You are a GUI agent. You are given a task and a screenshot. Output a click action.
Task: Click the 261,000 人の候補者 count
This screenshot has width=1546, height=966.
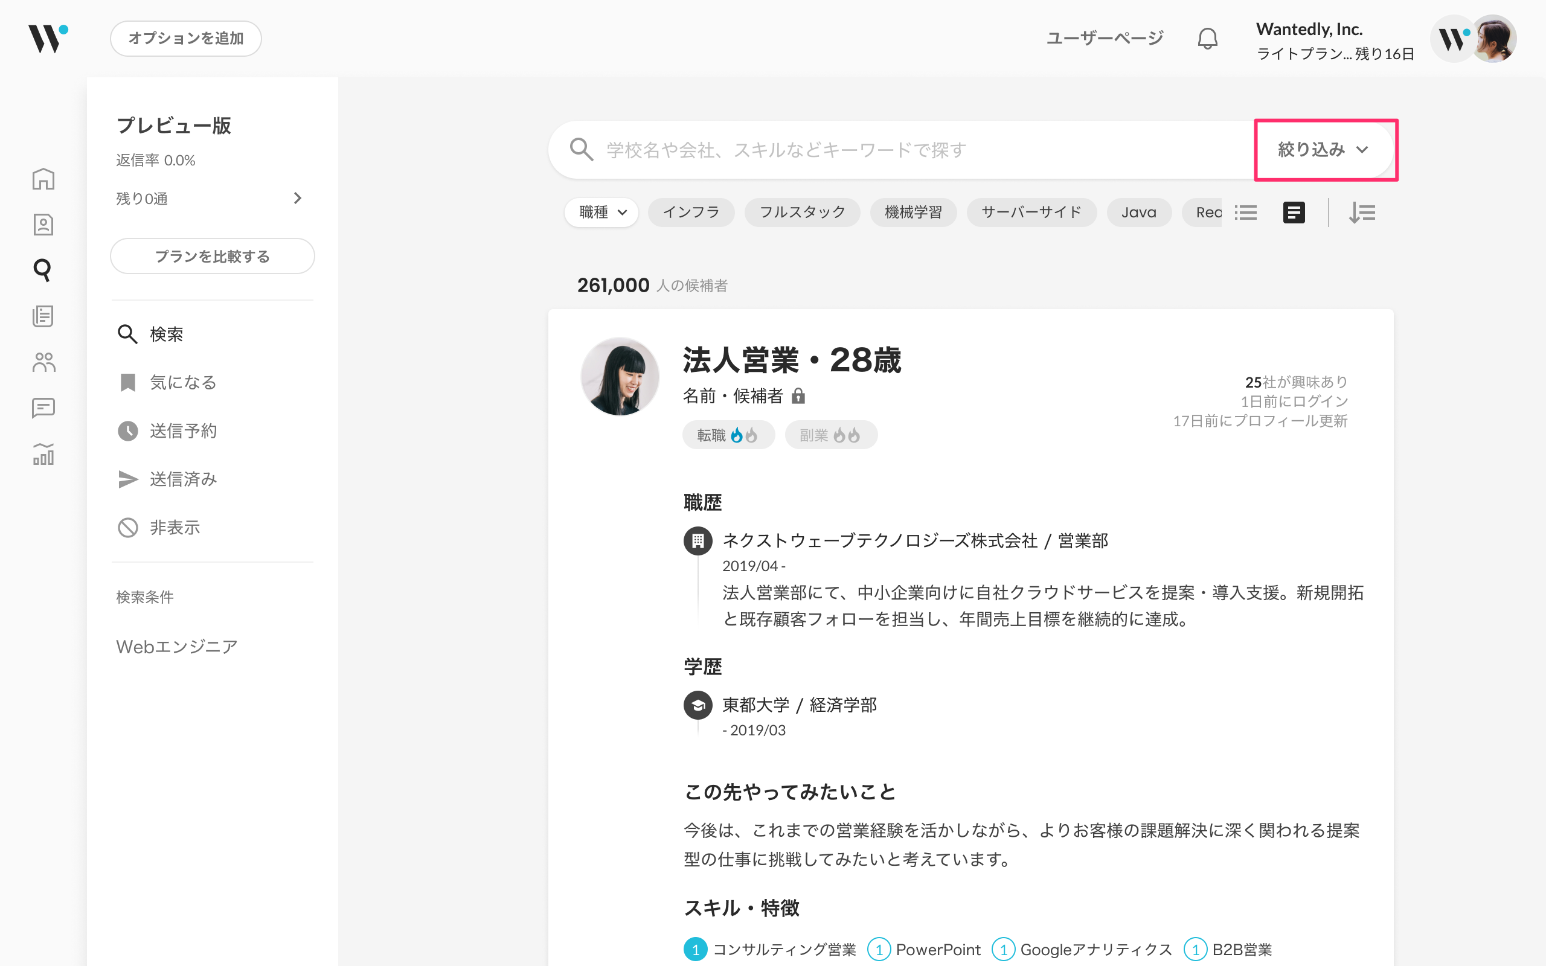tap(652, 285)
